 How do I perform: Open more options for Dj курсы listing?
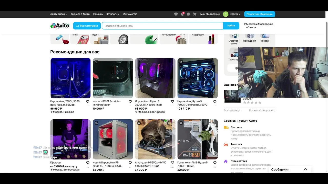point(88,167)
